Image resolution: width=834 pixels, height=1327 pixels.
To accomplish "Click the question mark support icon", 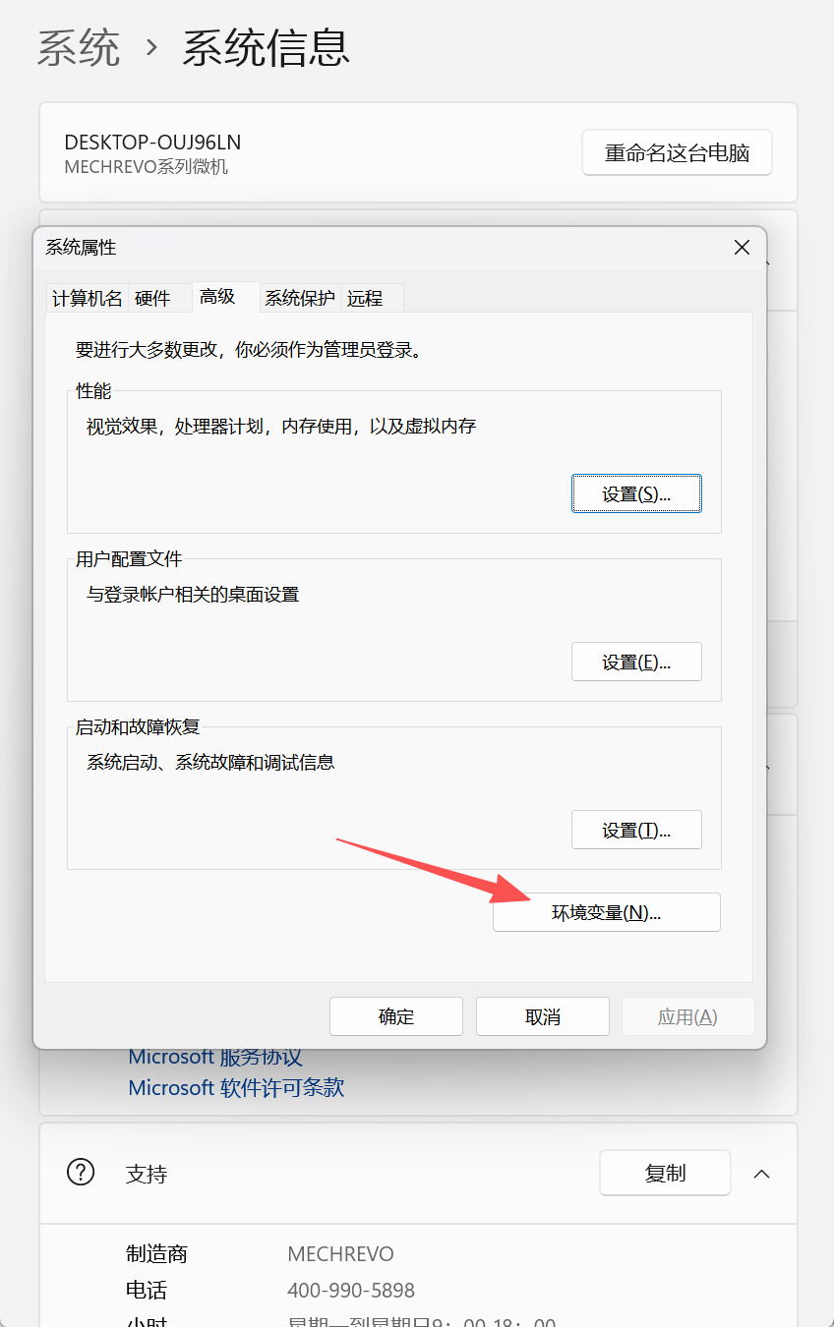I will 80,1172.
